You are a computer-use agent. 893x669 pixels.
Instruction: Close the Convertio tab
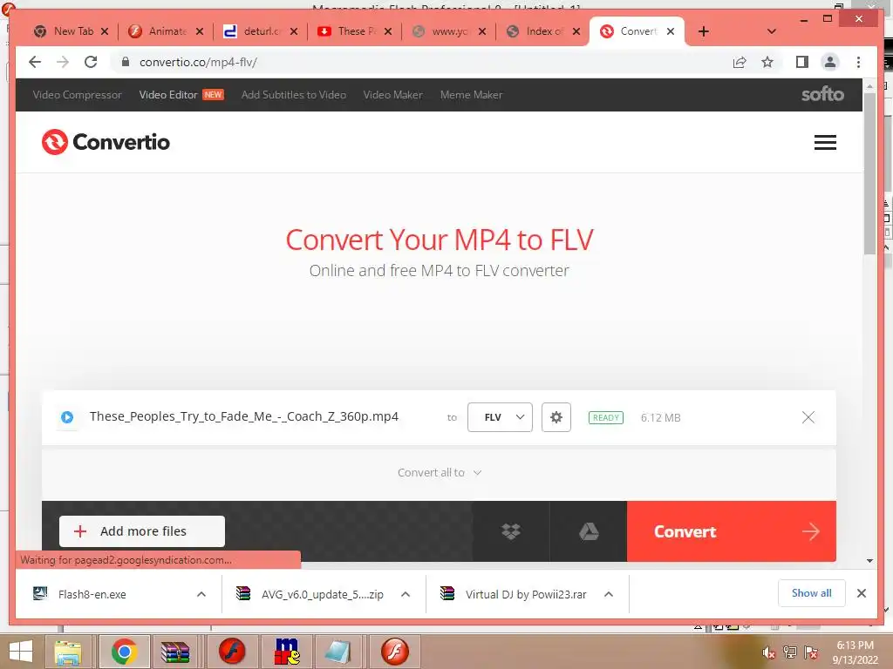[671, 31]
